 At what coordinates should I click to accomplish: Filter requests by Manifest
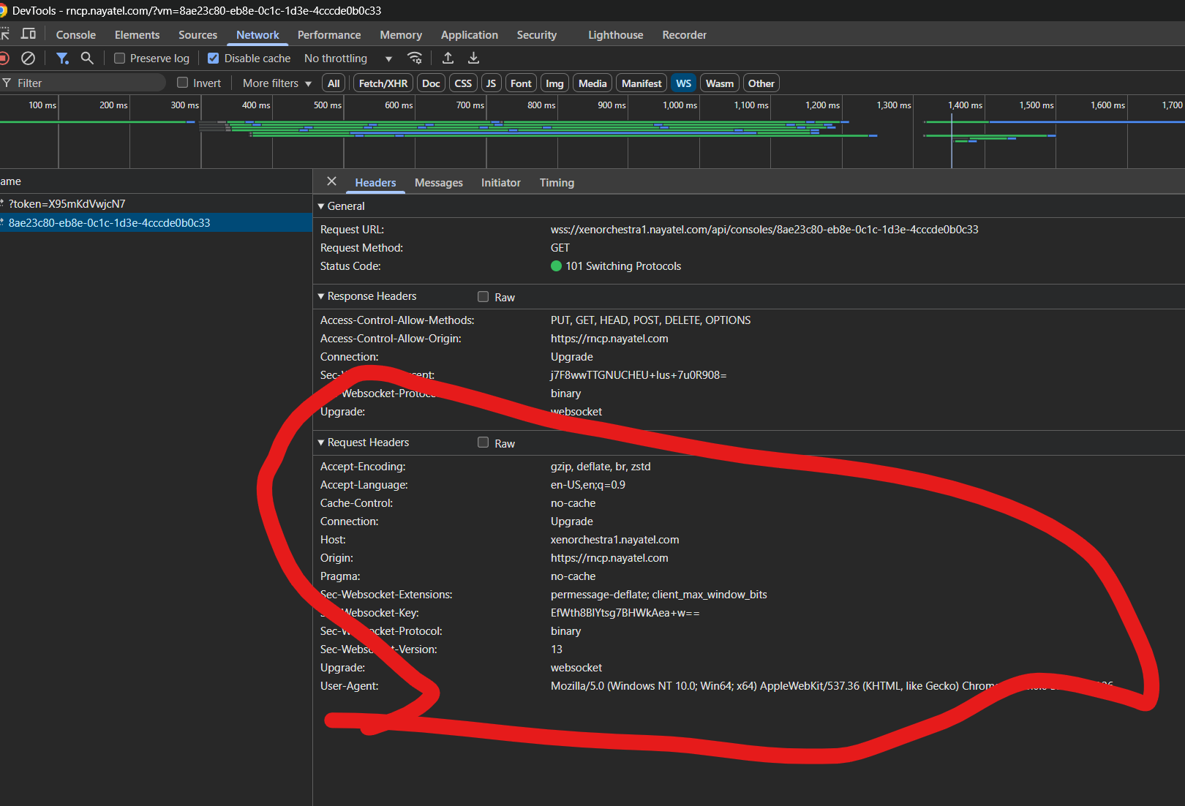[642, 83]
